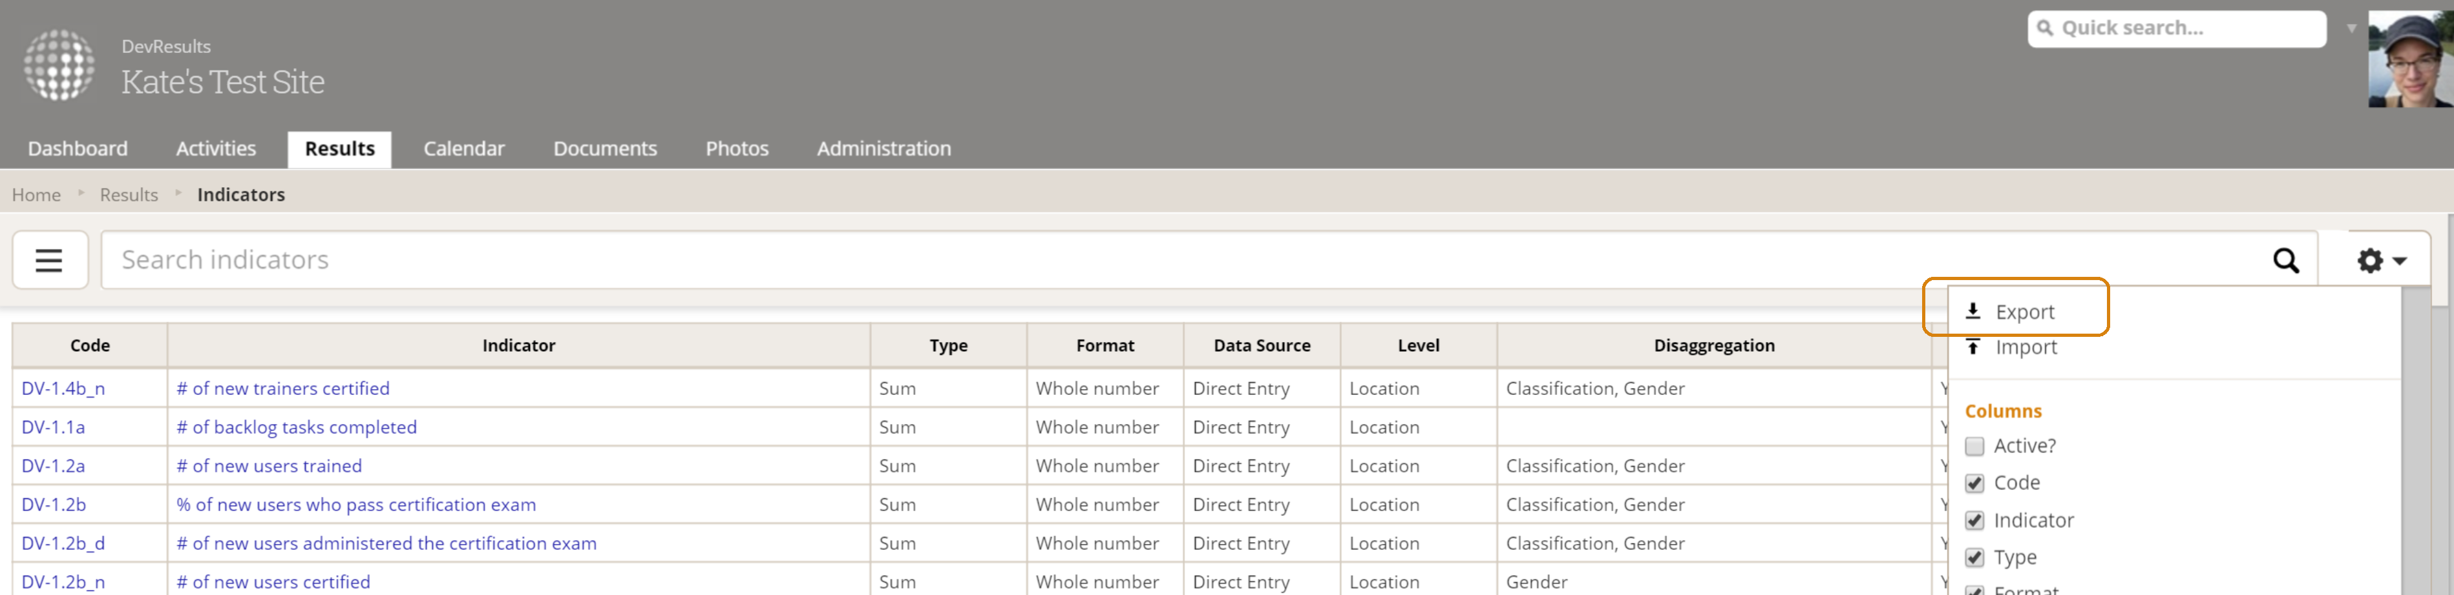This screenshot has height=595, width=2454.
Task: Open indicator code DV-1.2b_d
Action: tap(63, 543)
